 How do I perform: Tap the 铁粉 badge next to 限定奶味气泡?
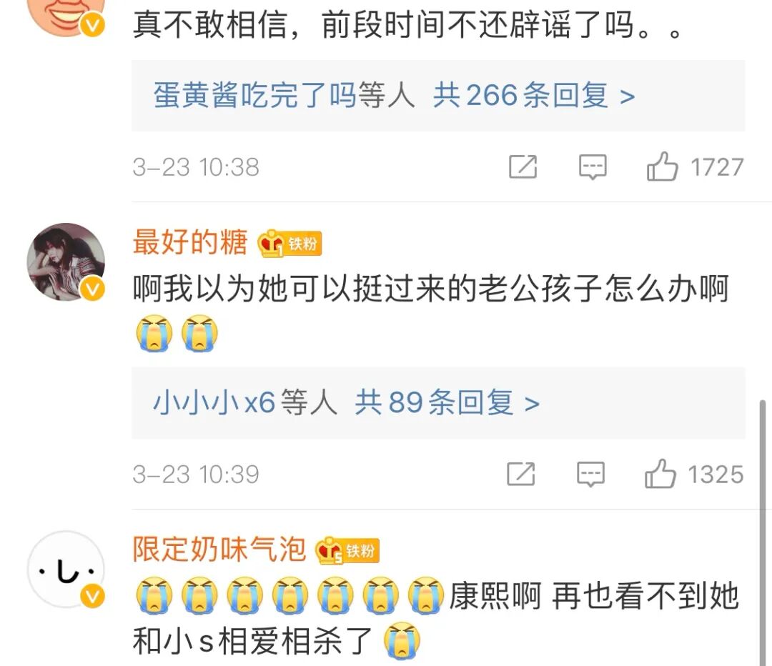point(347,550)
